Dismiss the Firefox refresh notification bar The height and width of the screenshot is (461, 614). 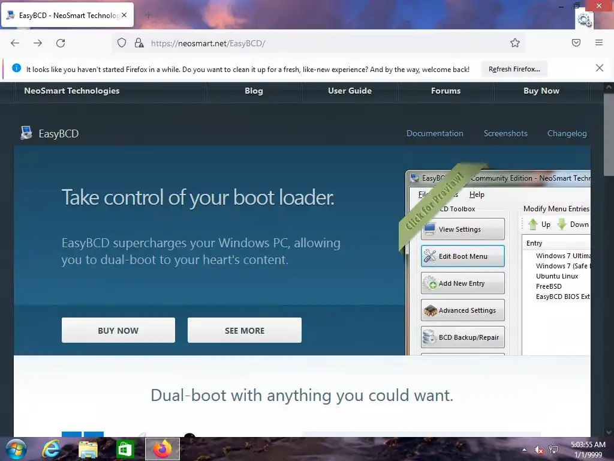click(x=599, y=68)
